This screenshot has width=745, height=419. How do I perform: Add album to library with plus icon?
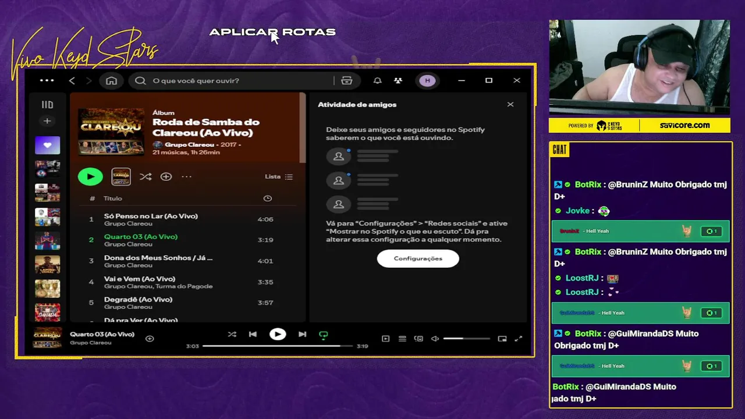point(166,176)
